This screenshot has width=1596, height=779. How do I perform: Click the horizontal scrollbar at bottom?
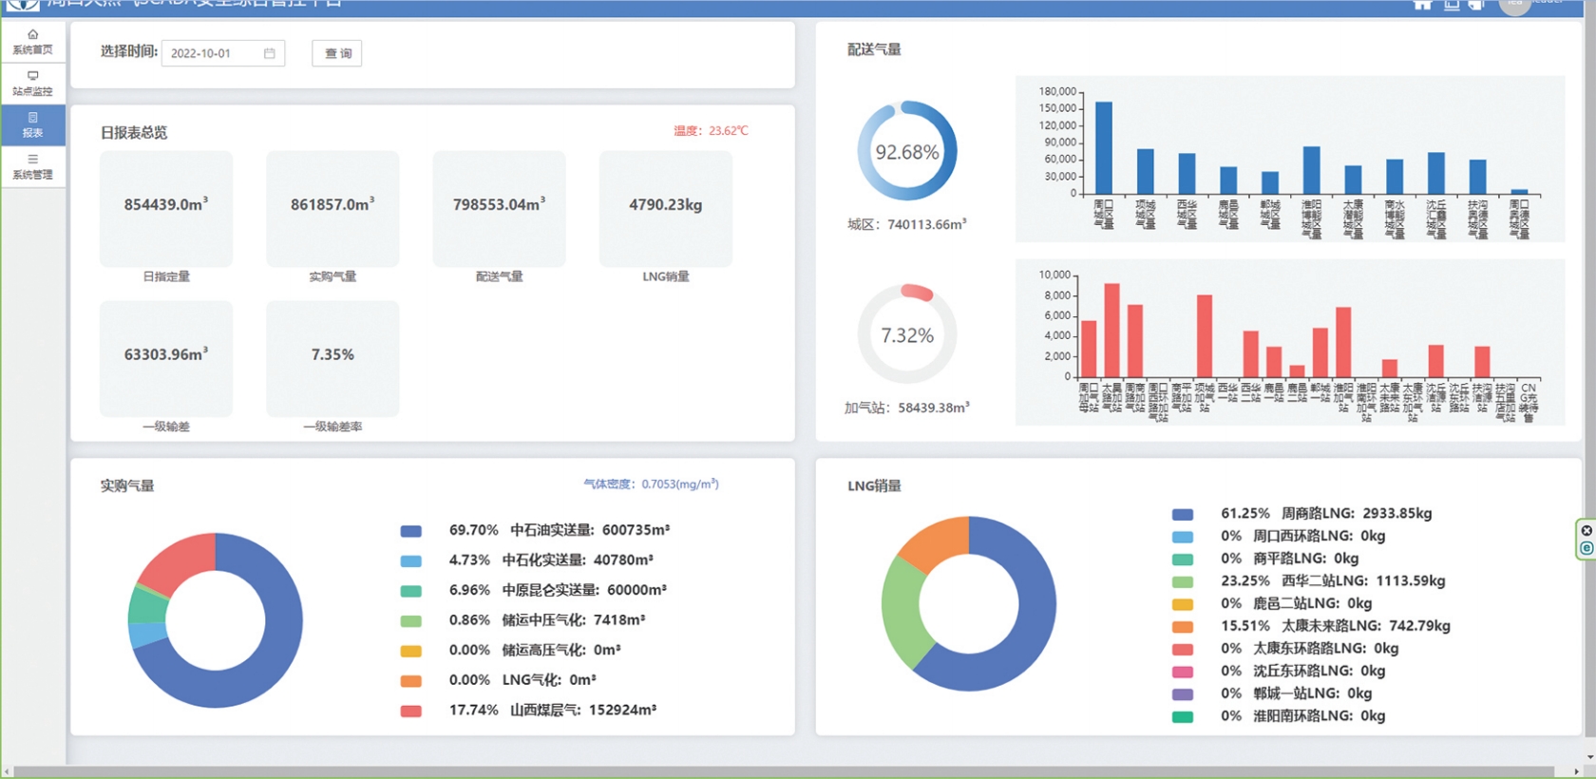coord(784,771)
